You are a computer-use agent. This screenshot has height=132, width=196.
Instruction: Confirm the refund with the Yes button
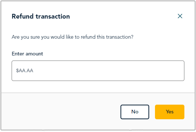170,112
